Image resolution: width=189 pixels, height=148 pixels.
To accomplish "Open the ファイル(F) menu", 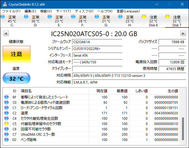I will 11,11.
